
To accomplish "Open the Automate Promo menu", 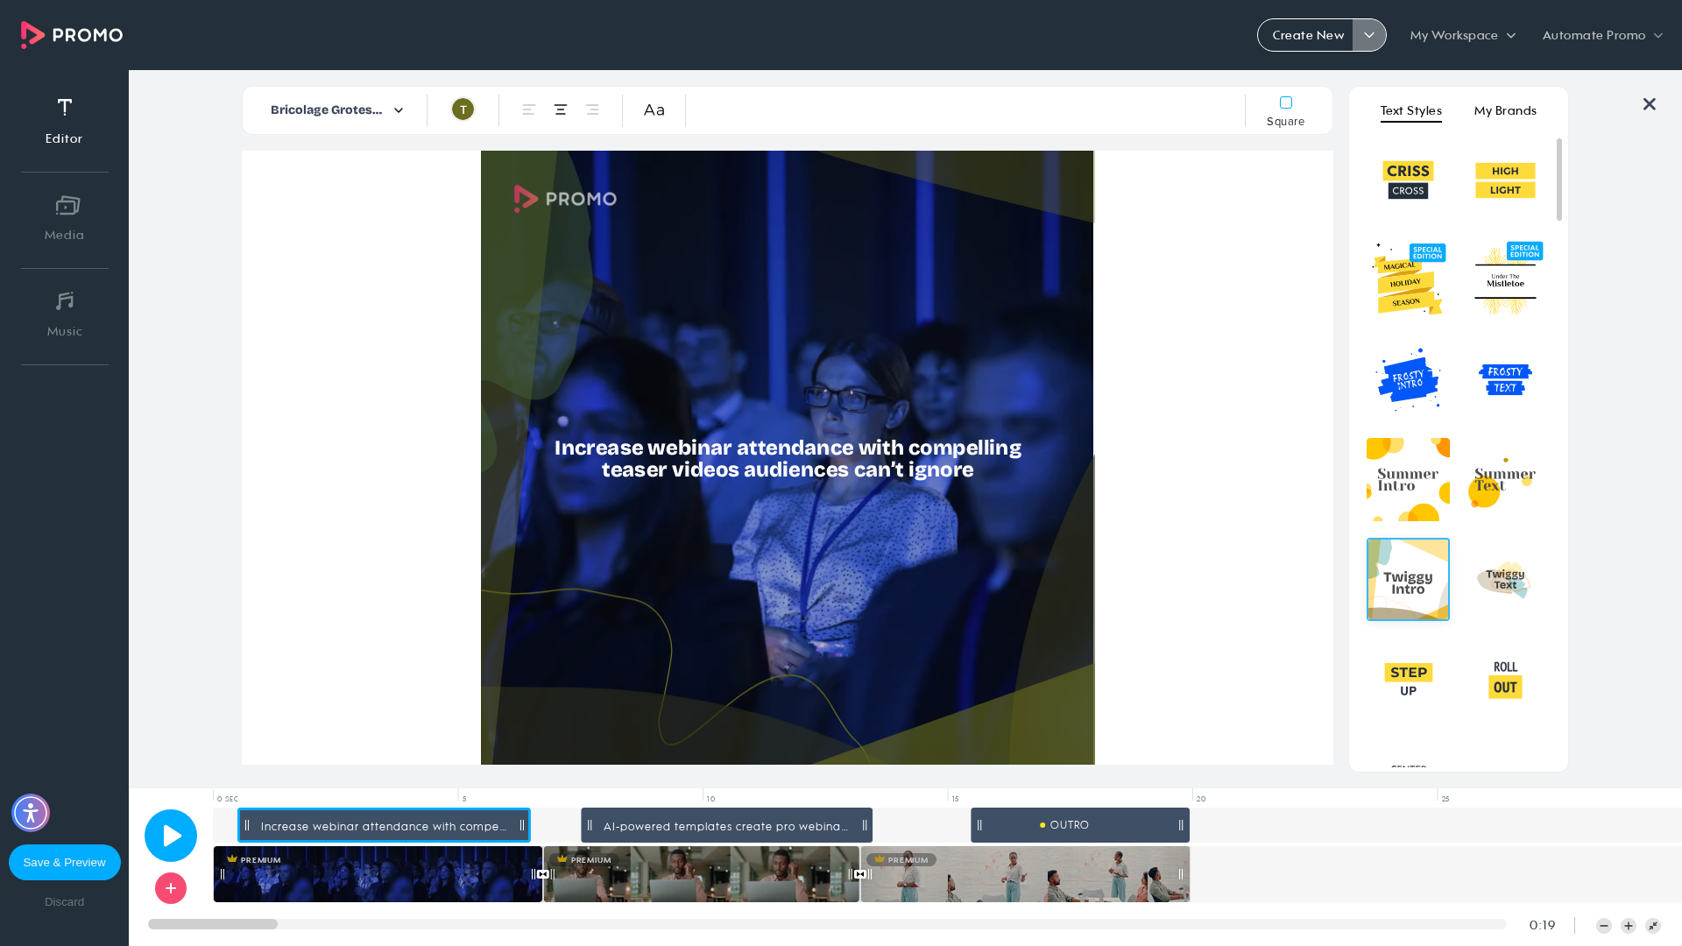I will [1602, 35].
